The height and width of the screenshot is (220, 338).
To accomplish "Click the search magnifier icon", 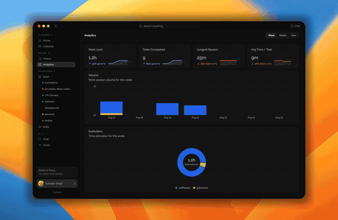I will coord(140,26).
